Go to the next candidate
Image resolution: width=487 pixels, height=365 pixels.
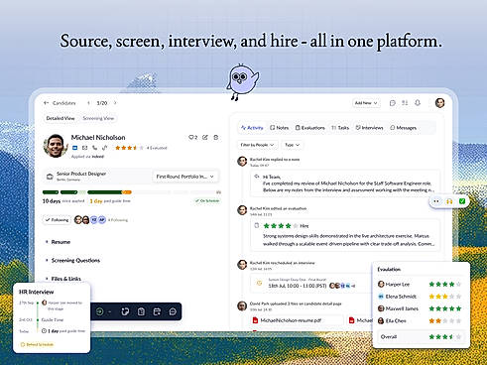coord(115,103)
